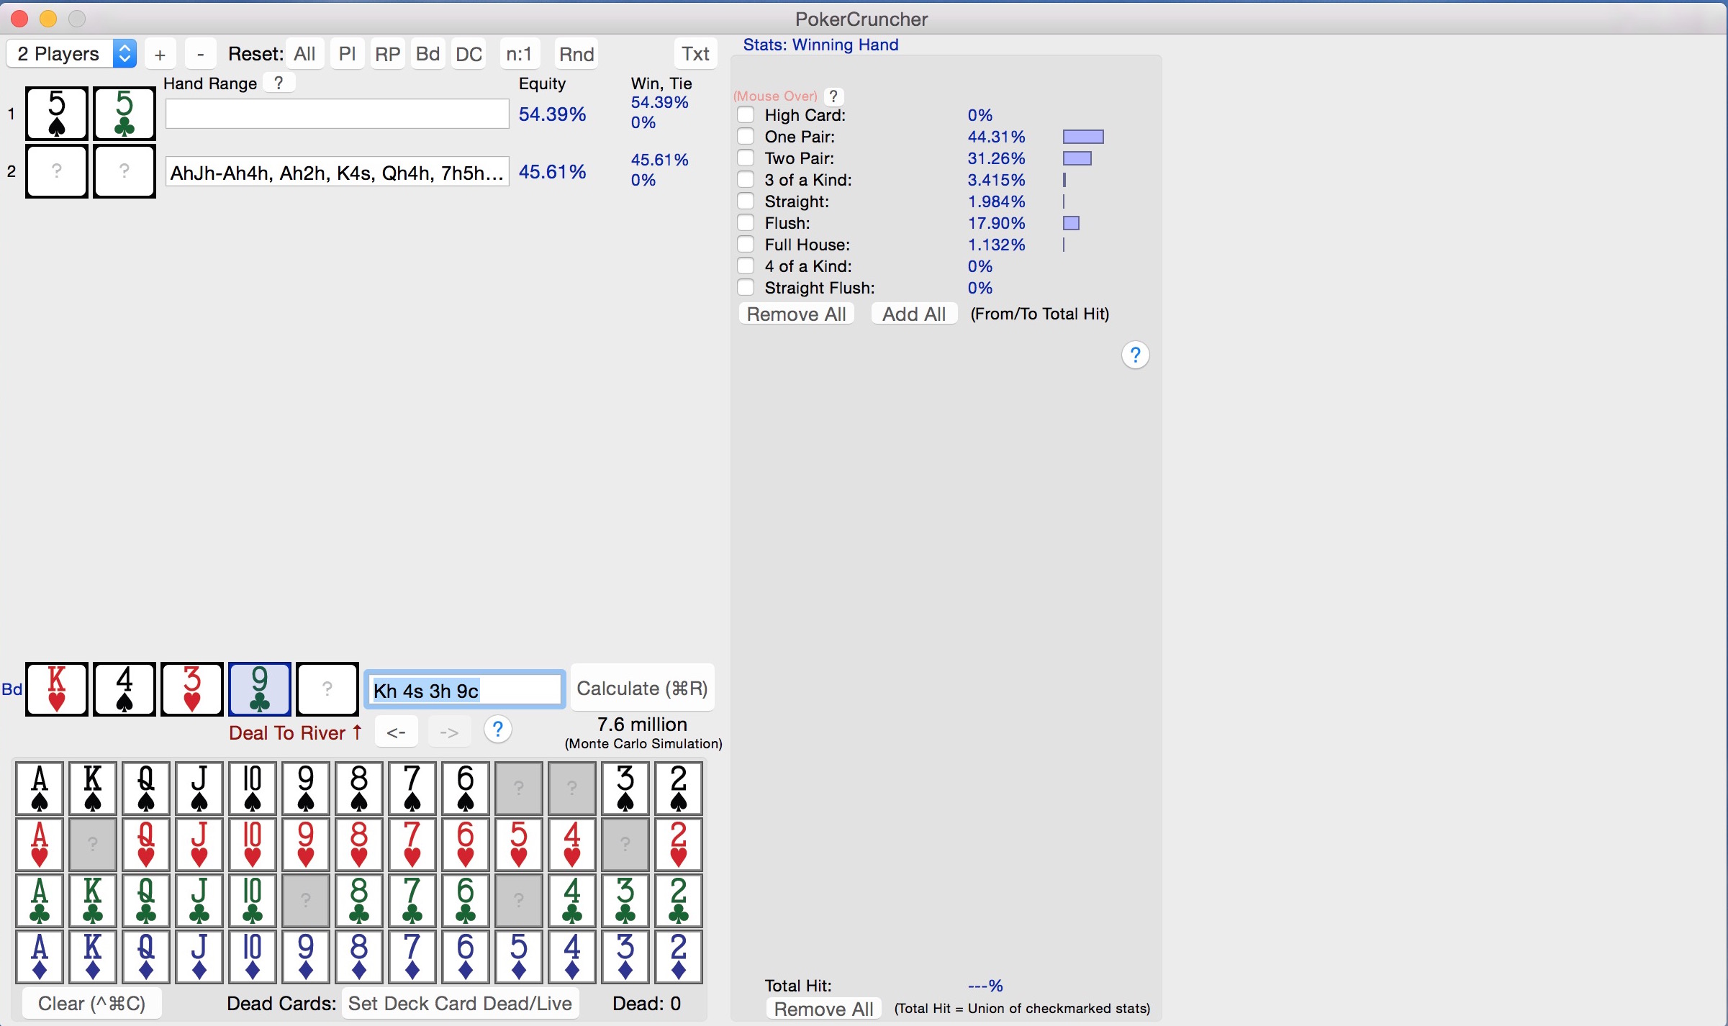Toggle the Full House checkbox
Image resolution: width=1728 pixels, height=1026 pixels.
point(746,245)
